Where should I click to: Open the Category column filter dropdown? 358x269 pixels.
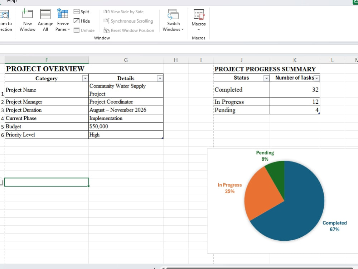(85, 79)
